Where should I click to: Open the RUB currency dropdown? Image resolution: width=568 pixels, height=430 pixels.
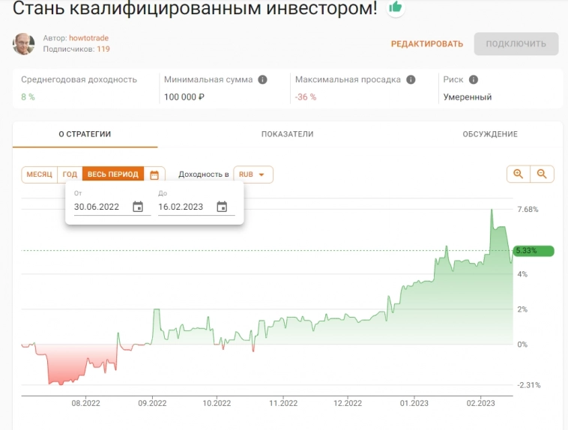(253, 175)
